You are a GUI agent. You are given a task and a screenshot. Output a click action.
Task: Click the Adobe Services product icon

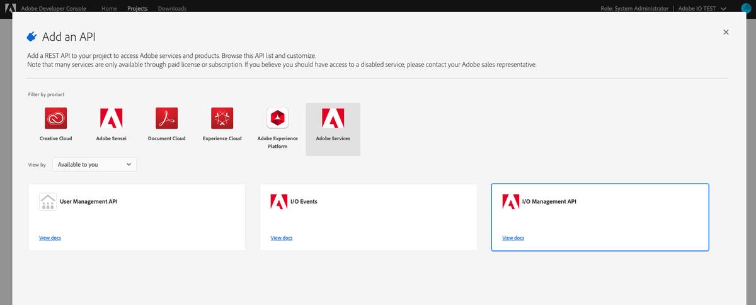(x=333, y=118)
